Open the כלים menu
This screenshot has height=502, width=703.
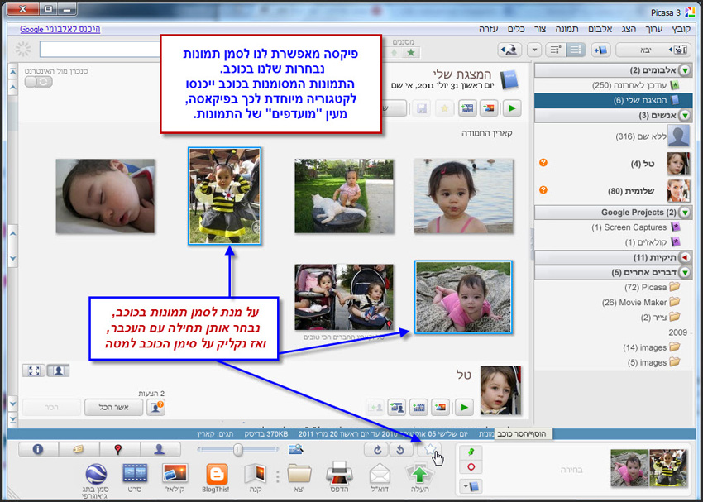coord(516,29)
